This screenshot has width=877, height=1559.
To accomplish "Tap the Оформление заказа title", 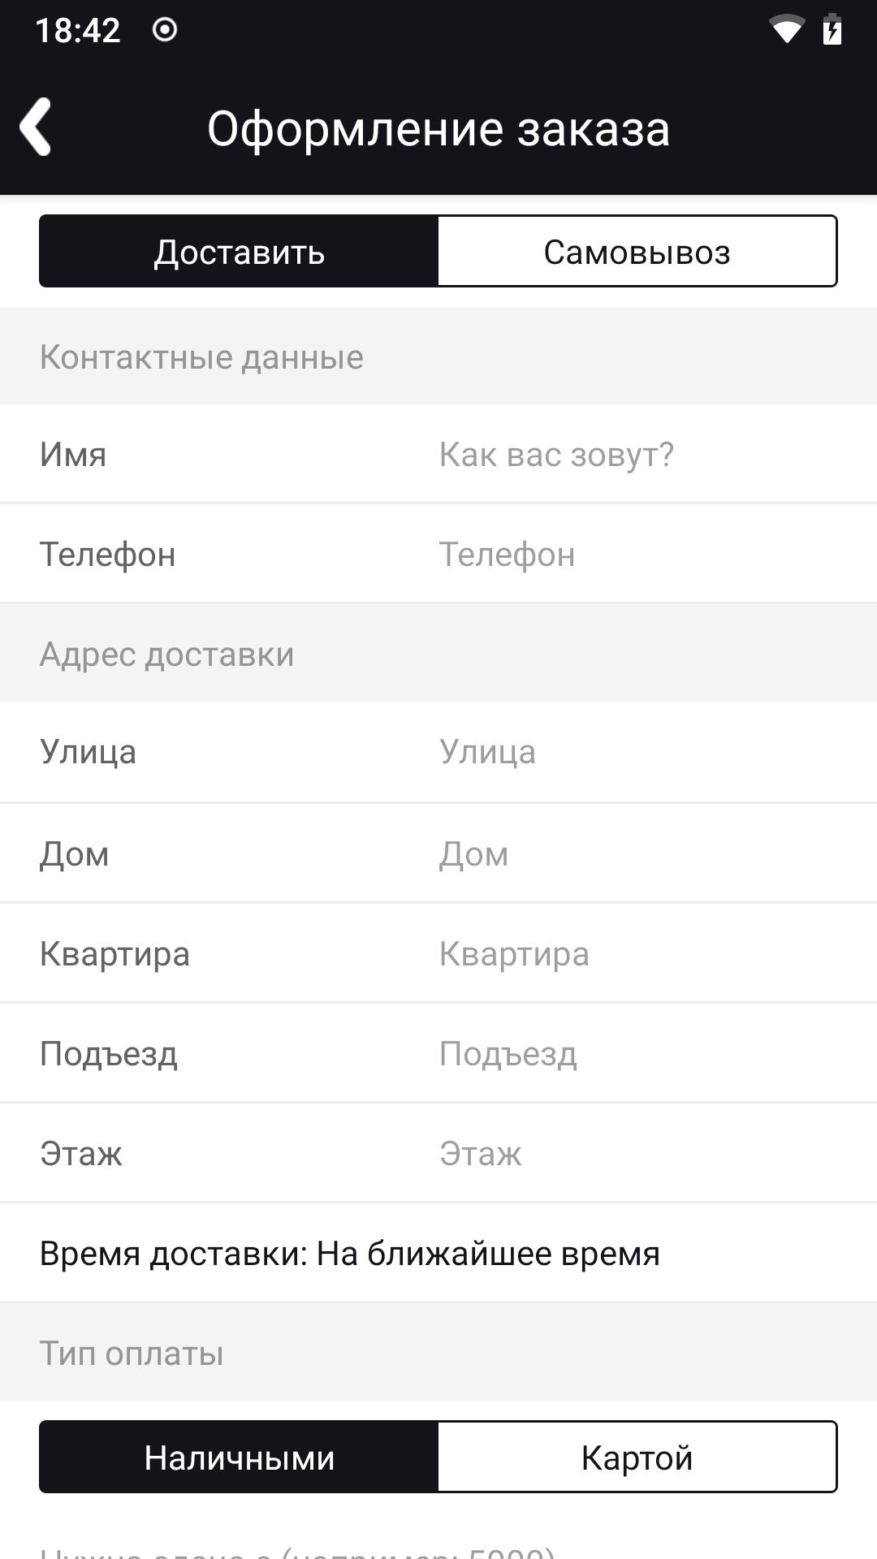I will (438, 128).
